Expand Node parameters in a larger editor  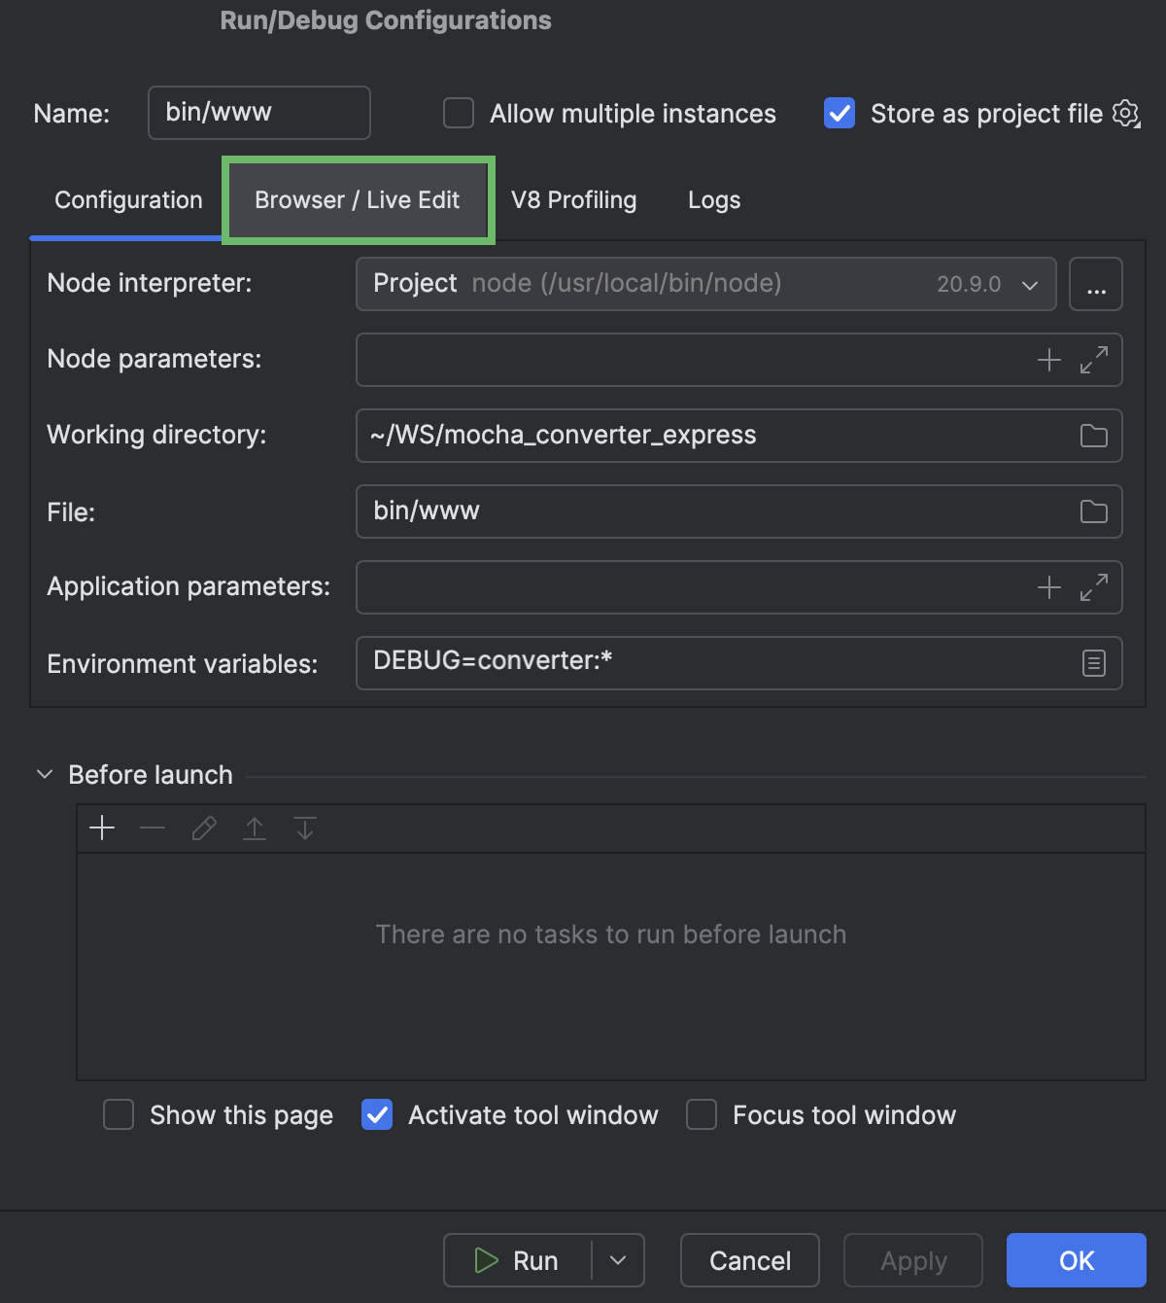(x=1095, y=360)
